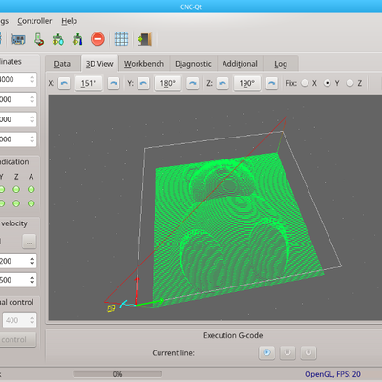Select Fix Z radio button
The width and height of the screenshot is (382, 382).
tap(350, 83)
